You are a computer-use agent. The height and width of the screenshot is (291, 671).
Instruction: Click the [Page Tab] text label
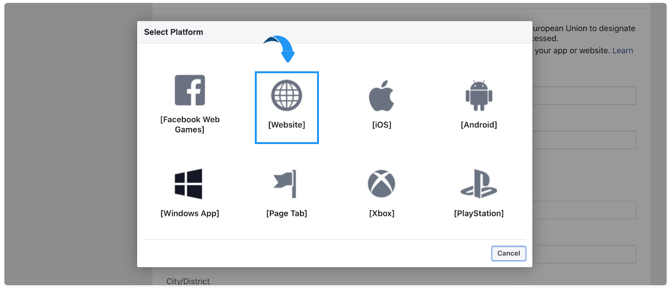(286, 213)
